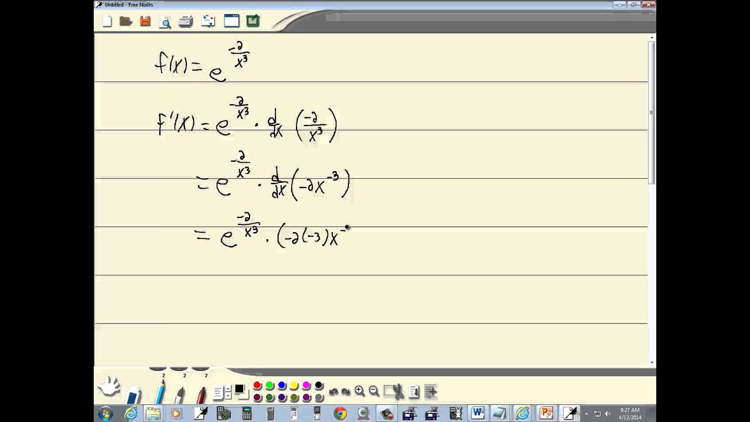750x422 pixels.
Task: Select the red marker tool
Action: point(201,395)
